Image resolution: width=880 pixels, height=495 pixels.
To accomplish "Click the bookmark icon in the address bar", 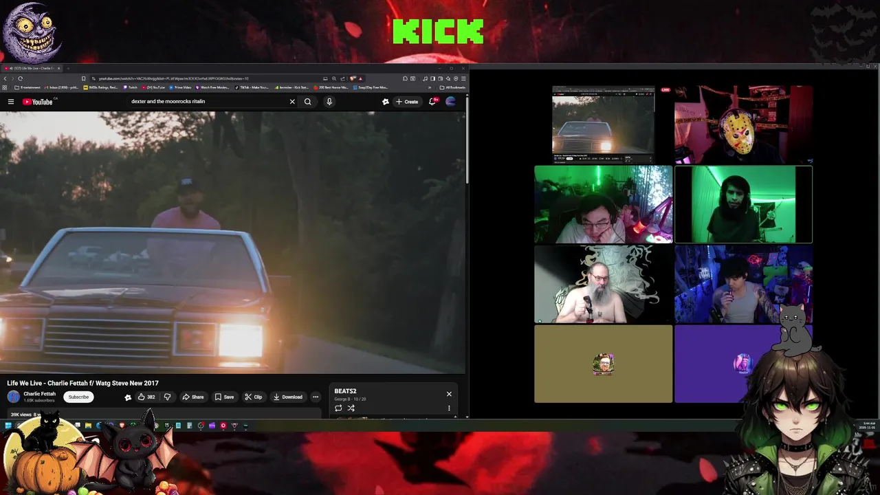I will point(83,78).
